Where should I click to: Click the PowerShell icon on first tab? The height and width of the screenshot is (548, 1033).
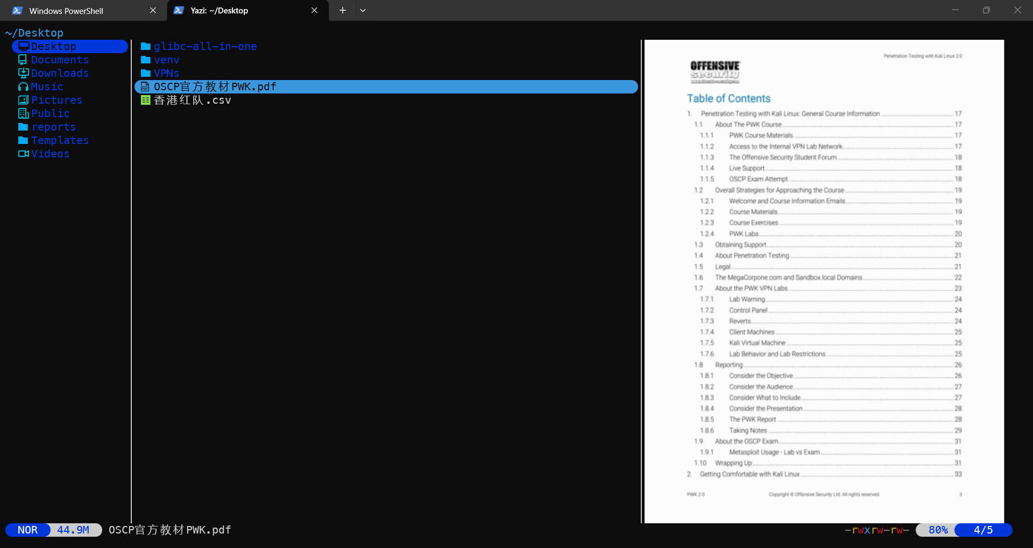coord(17,11)
